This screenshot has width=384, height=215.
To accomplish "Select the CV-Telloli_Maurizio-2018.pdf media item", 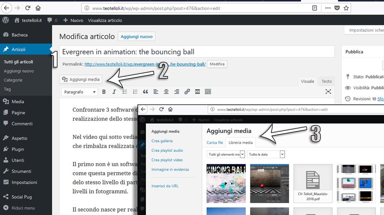I will point(313,183).
